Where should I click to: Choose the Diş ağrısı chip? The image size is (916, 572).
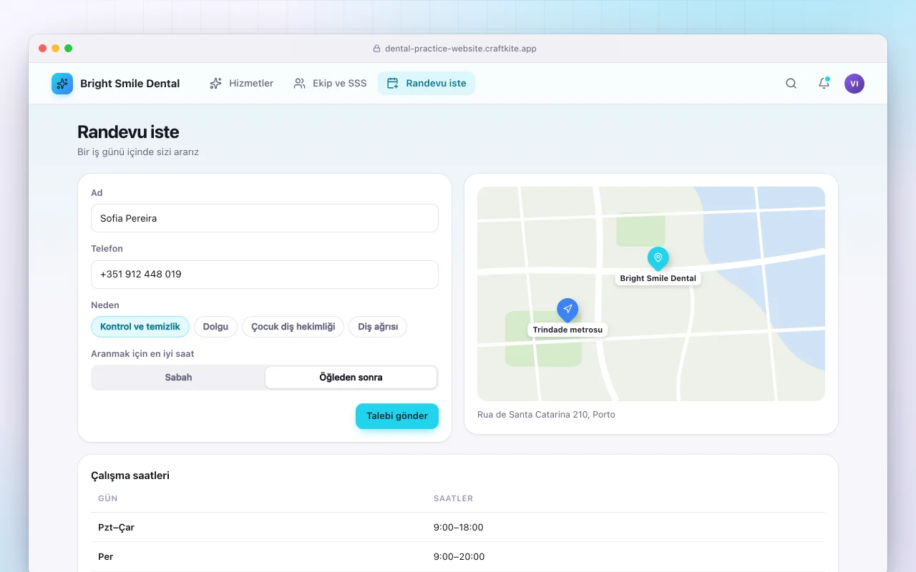point(378,327)
